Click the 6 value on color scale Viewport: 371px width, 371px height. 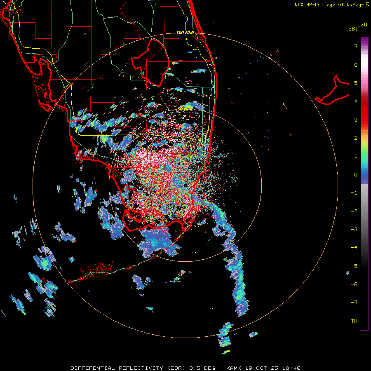point(356,65)
